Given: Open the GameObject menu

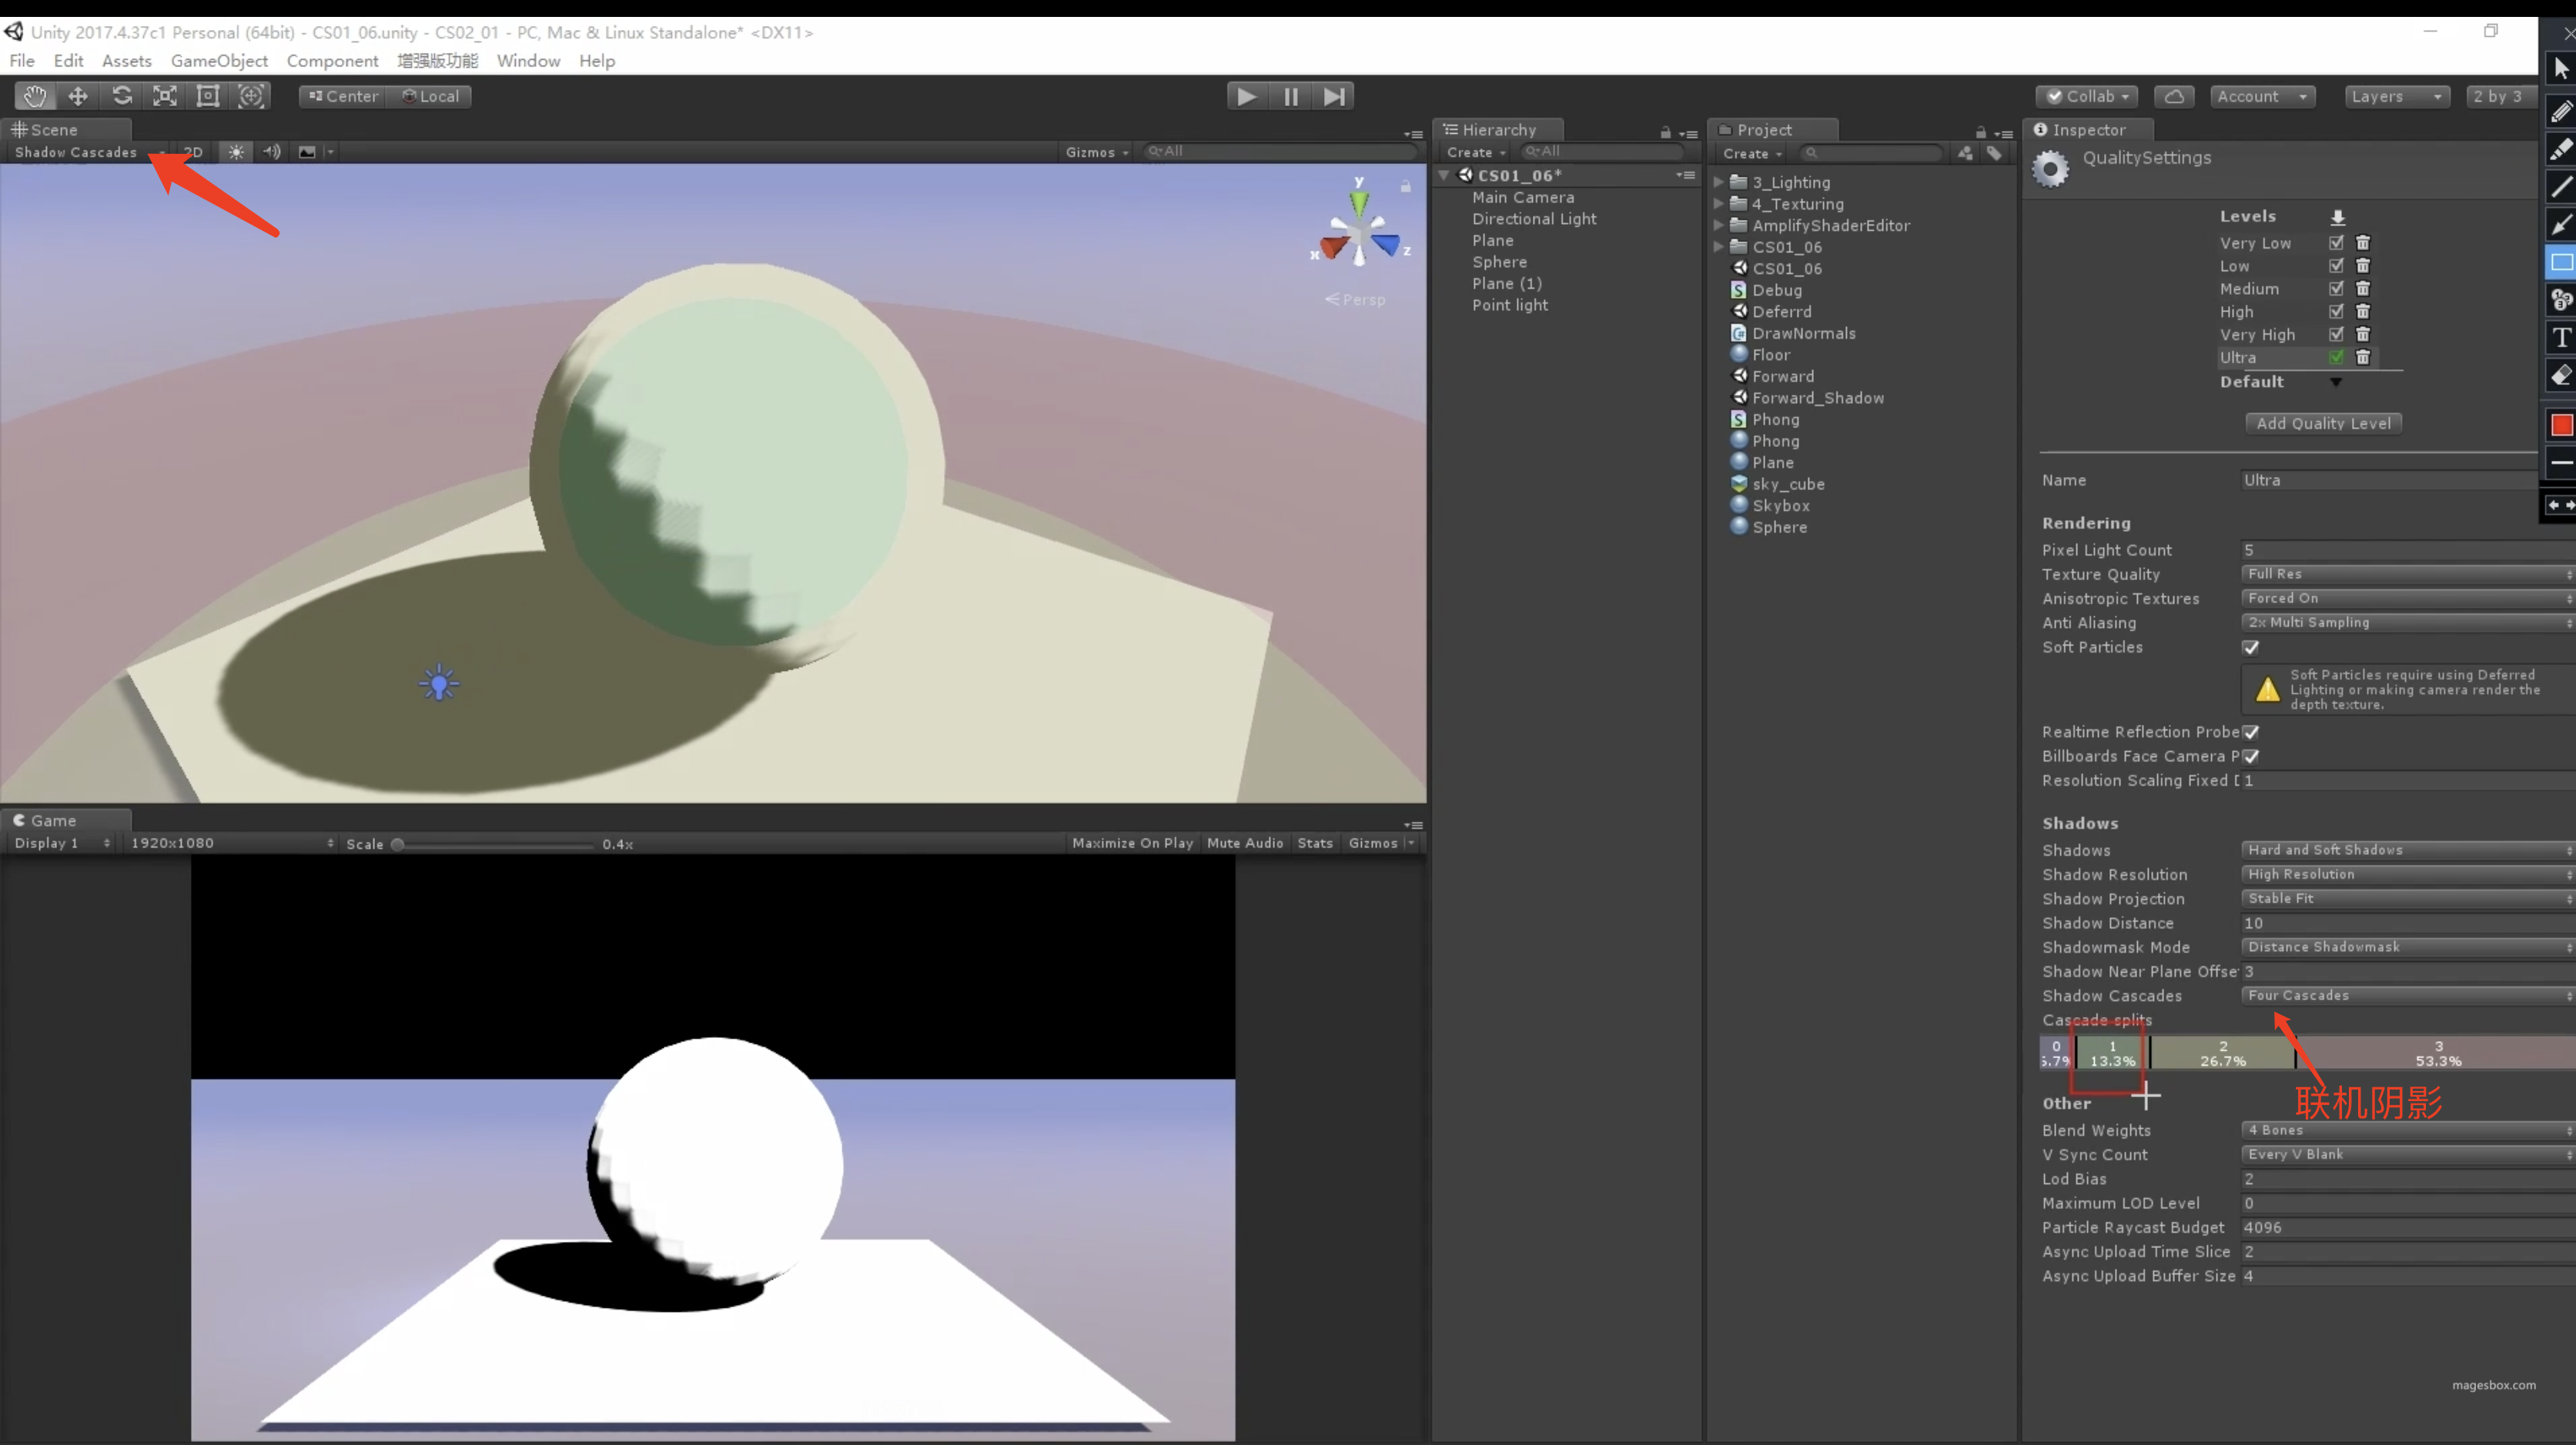Looking at the screenshot, I should point(219,61).
